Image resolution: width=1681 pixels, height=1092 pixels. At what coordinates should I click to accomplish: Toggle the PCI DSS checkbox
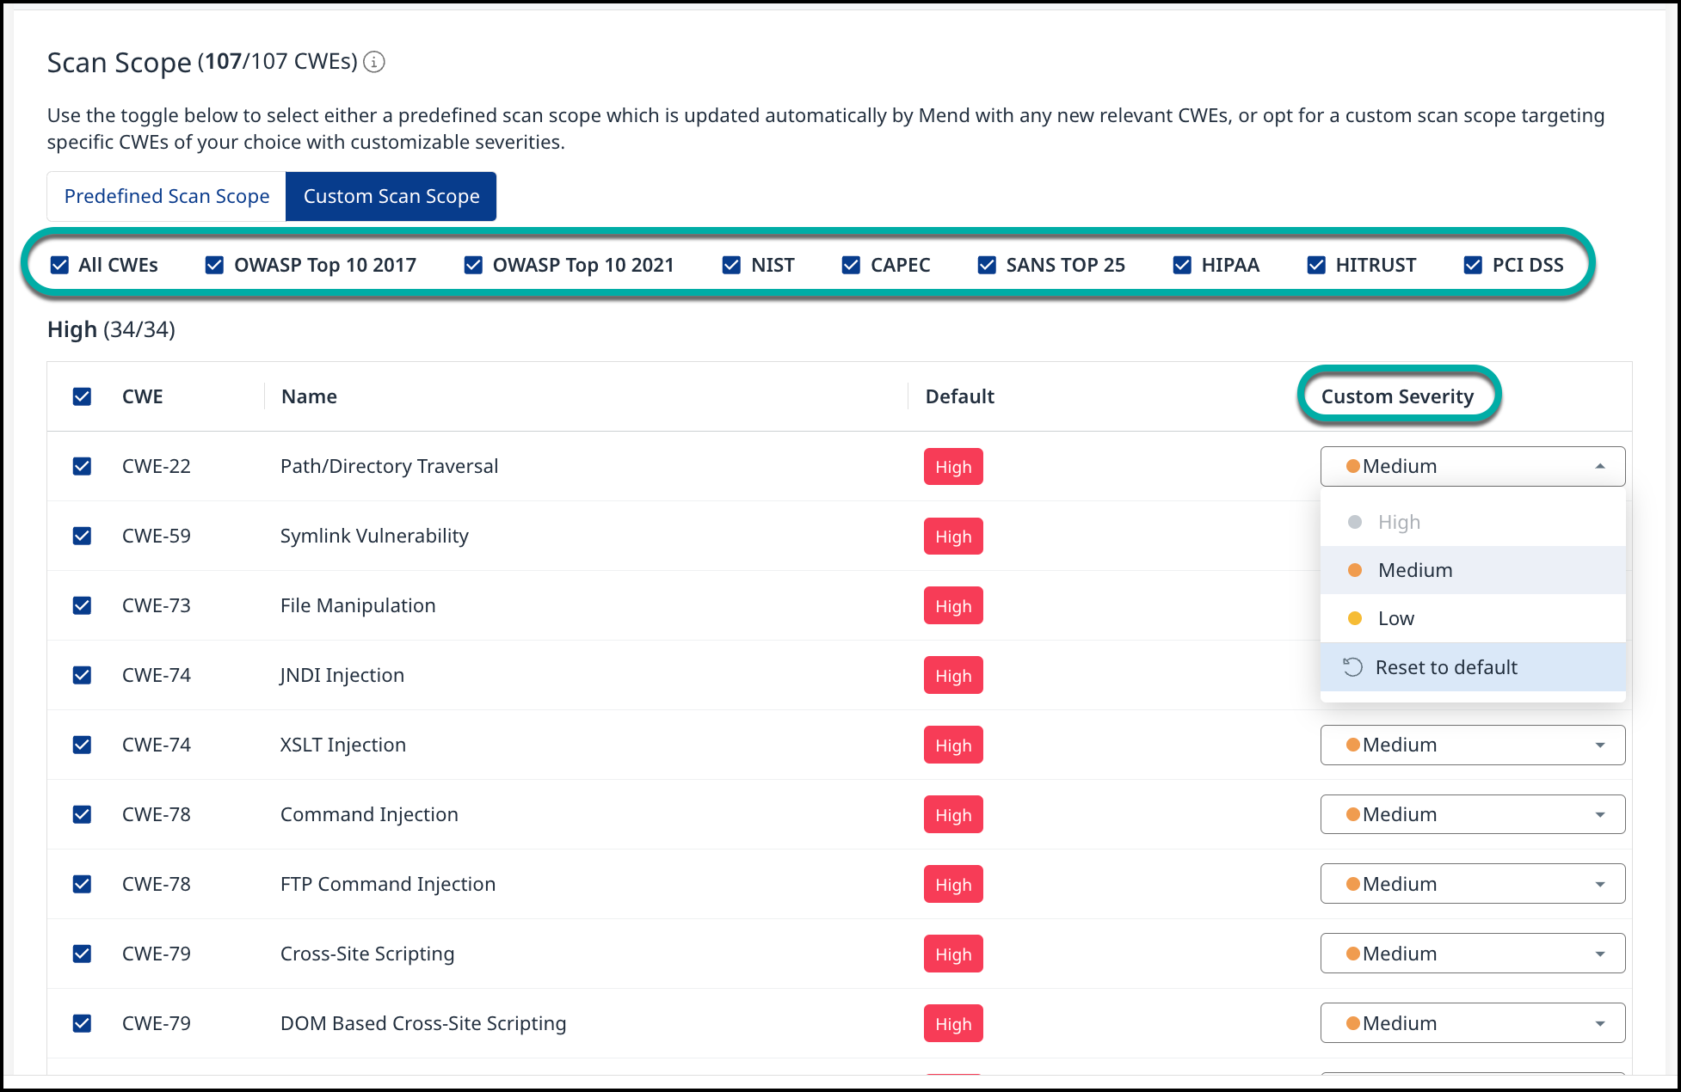[1473, 265]
